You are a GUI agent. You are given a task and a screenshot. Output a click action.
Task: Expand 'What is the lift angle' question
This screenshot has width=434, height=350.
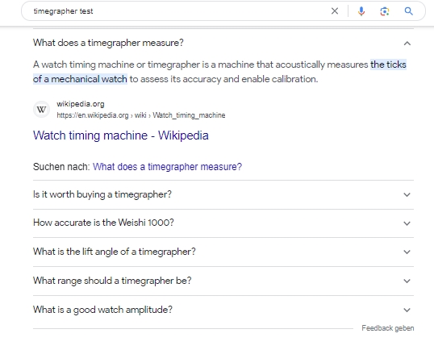point(223,252)
